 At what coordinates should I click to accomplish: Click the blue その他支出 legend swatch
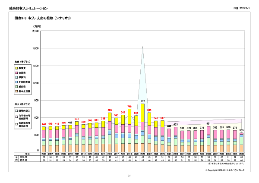point(16,82)
